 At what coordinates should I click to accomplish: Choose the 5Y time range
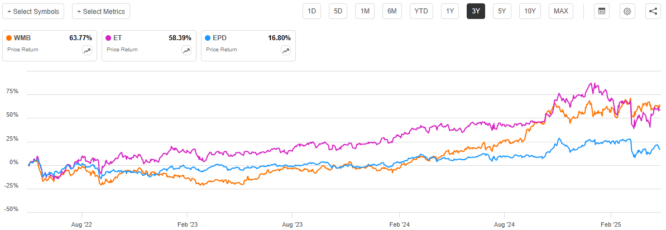click(x=502, y=11)
